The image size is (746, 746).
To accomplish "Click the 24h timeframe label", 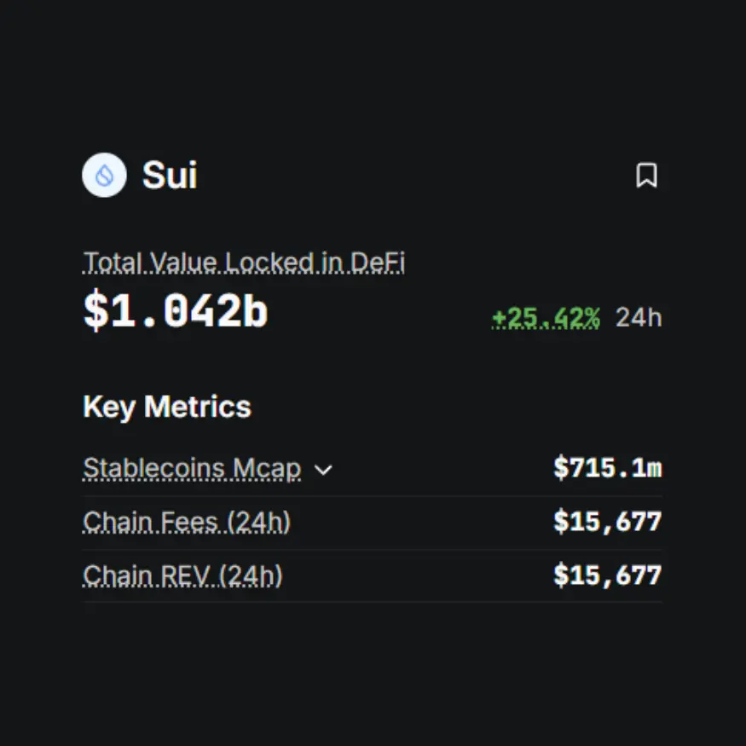I will tap(639, 318).
